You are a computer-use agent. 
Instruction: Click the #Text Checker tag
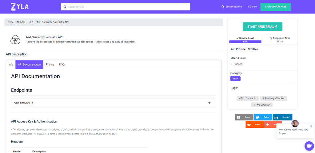pyautogui.click(x=262, y=105)
